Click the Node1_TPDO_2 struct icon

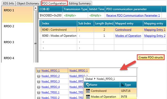click(x=39, y=97)
